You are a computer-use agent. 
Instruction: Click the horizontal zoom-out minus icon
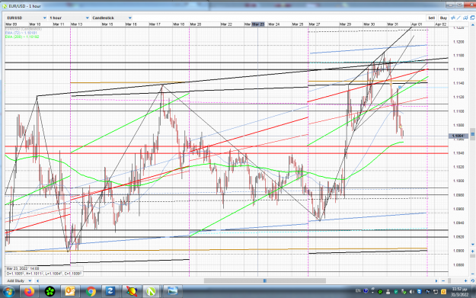coord(443,280)
